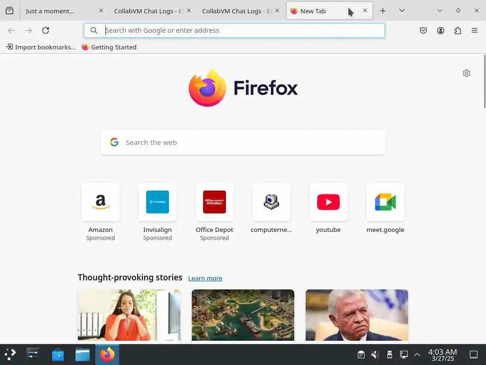The height and width of the screenshot is (365, 486).
Task: Close the New Tab tab
Action: (x=365, y=10)
